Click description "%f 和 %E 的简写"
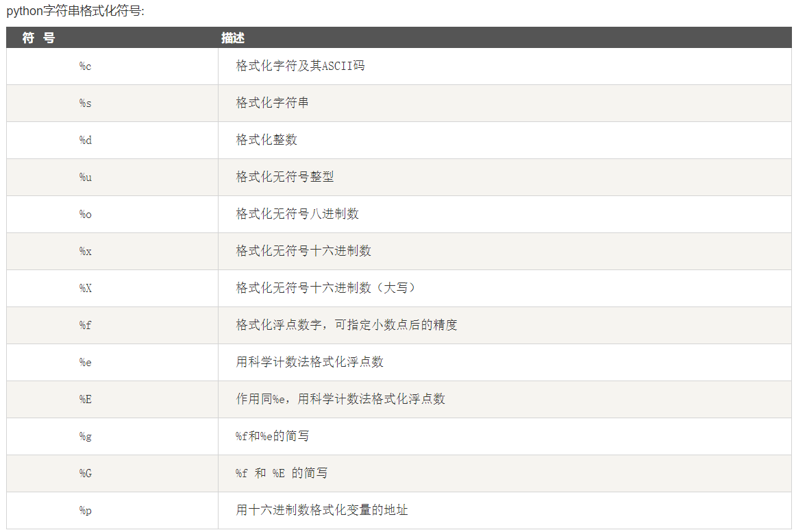Image resolution: width=794 pixels, height=530 pixels. [282, 472]
